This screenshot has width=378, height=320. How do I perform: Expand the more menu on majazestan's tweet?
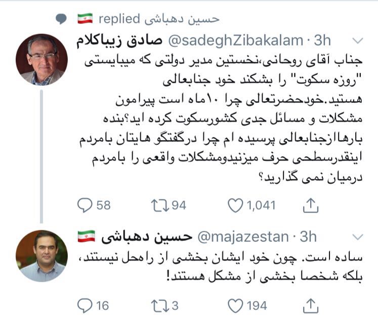tap(357, 237)
